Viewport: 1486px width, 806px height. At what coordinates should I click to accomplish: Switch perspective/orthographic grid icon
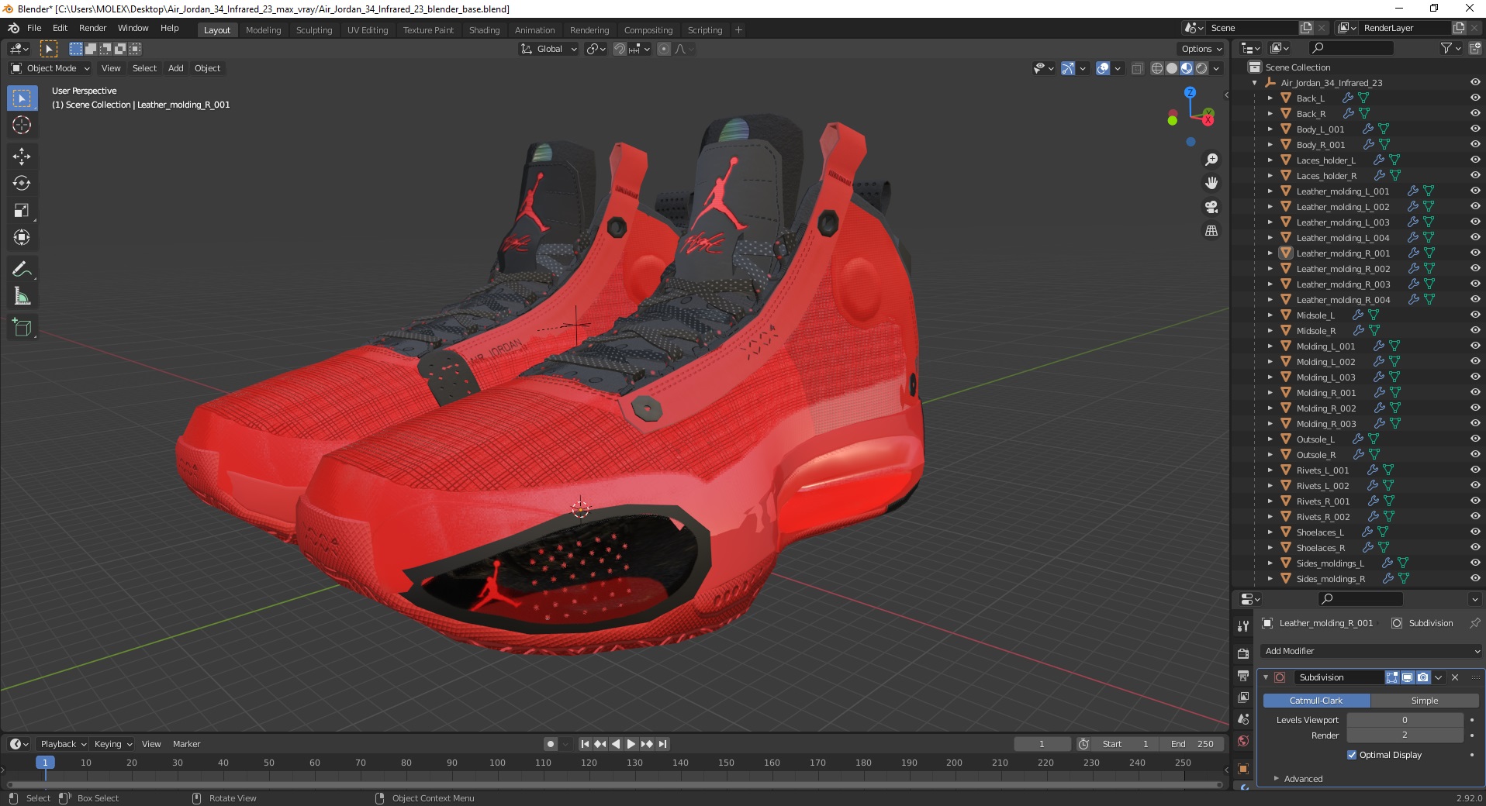coord(1211,231)
